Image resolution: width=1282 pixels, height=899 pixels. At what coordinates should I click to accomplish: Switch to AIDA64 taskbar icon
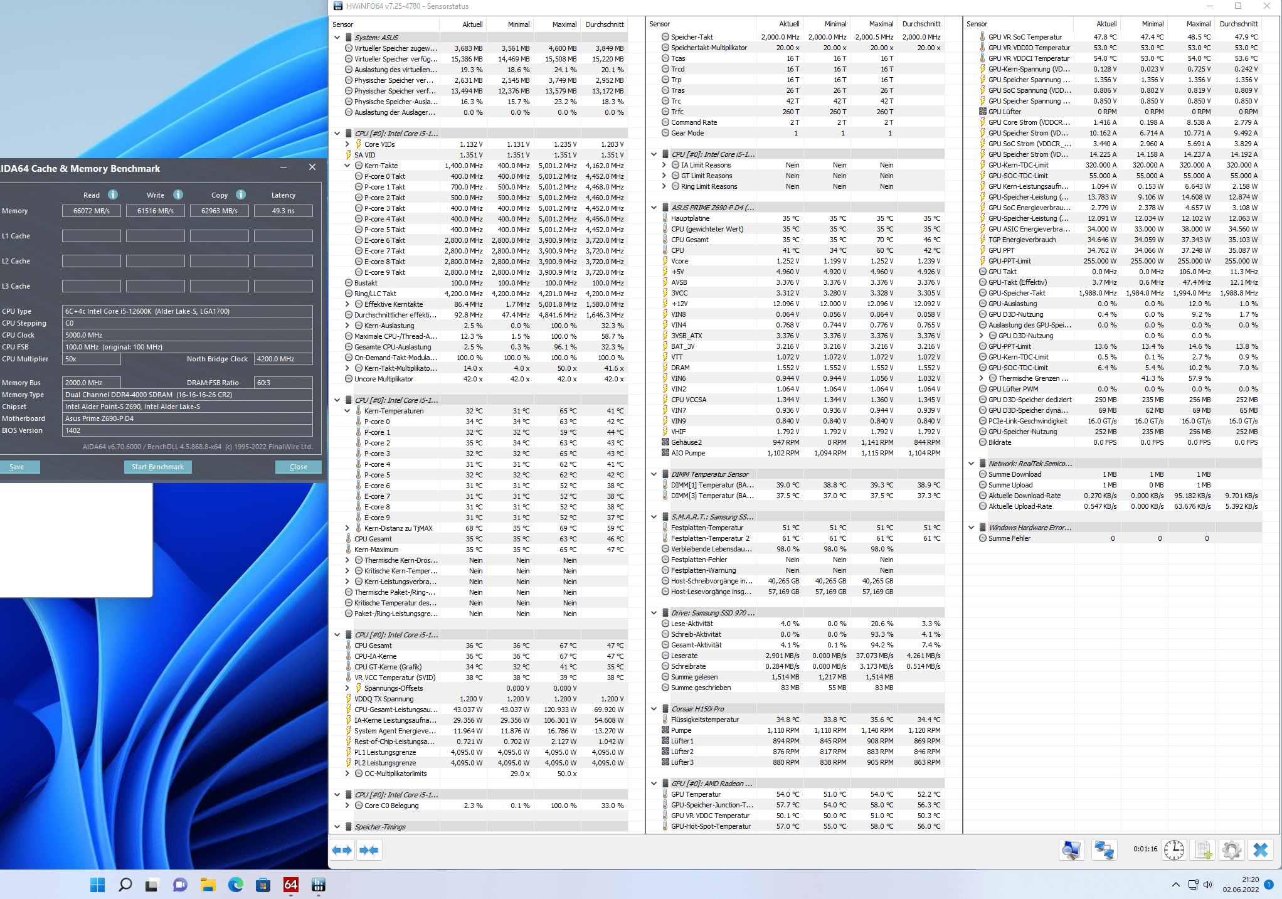click(290, 885)
